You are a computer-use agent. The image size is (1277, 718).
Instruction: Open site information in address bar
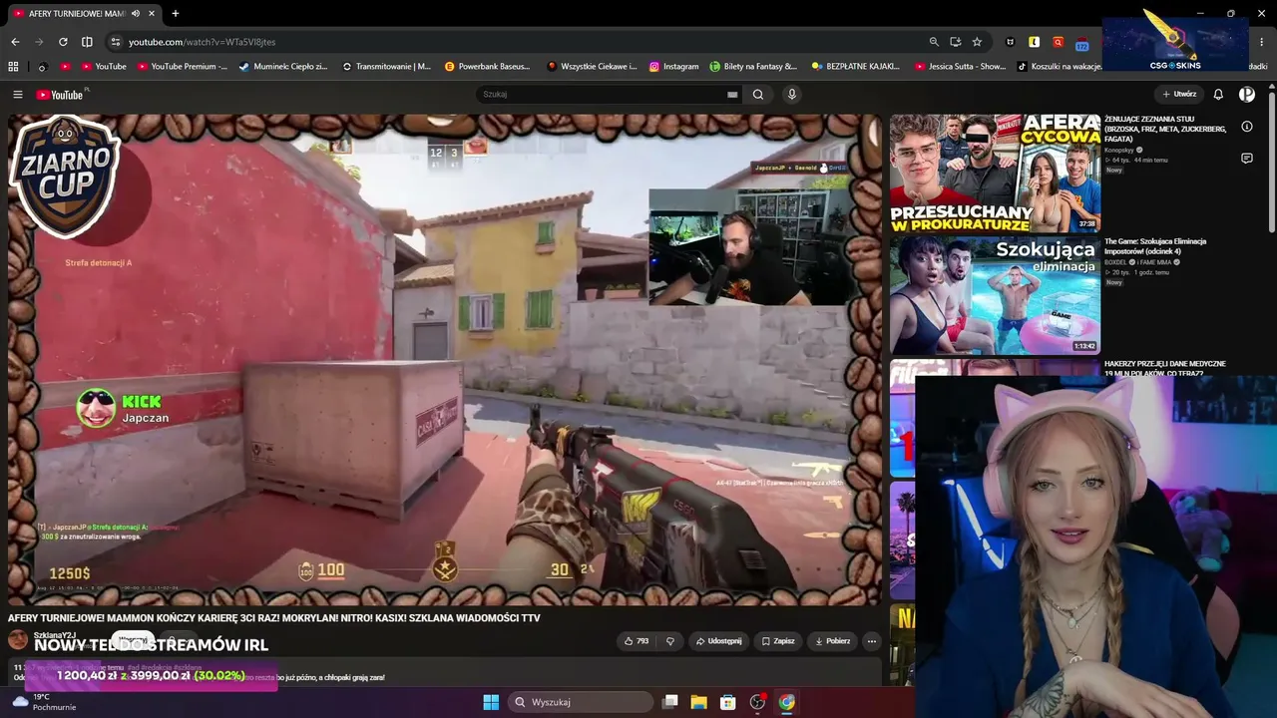click(115, 42)
